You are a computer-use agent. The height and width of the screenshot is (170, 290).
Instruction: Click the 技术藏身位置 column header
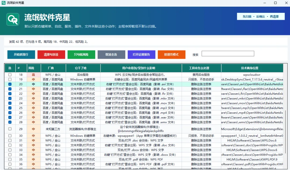point(252,68)
